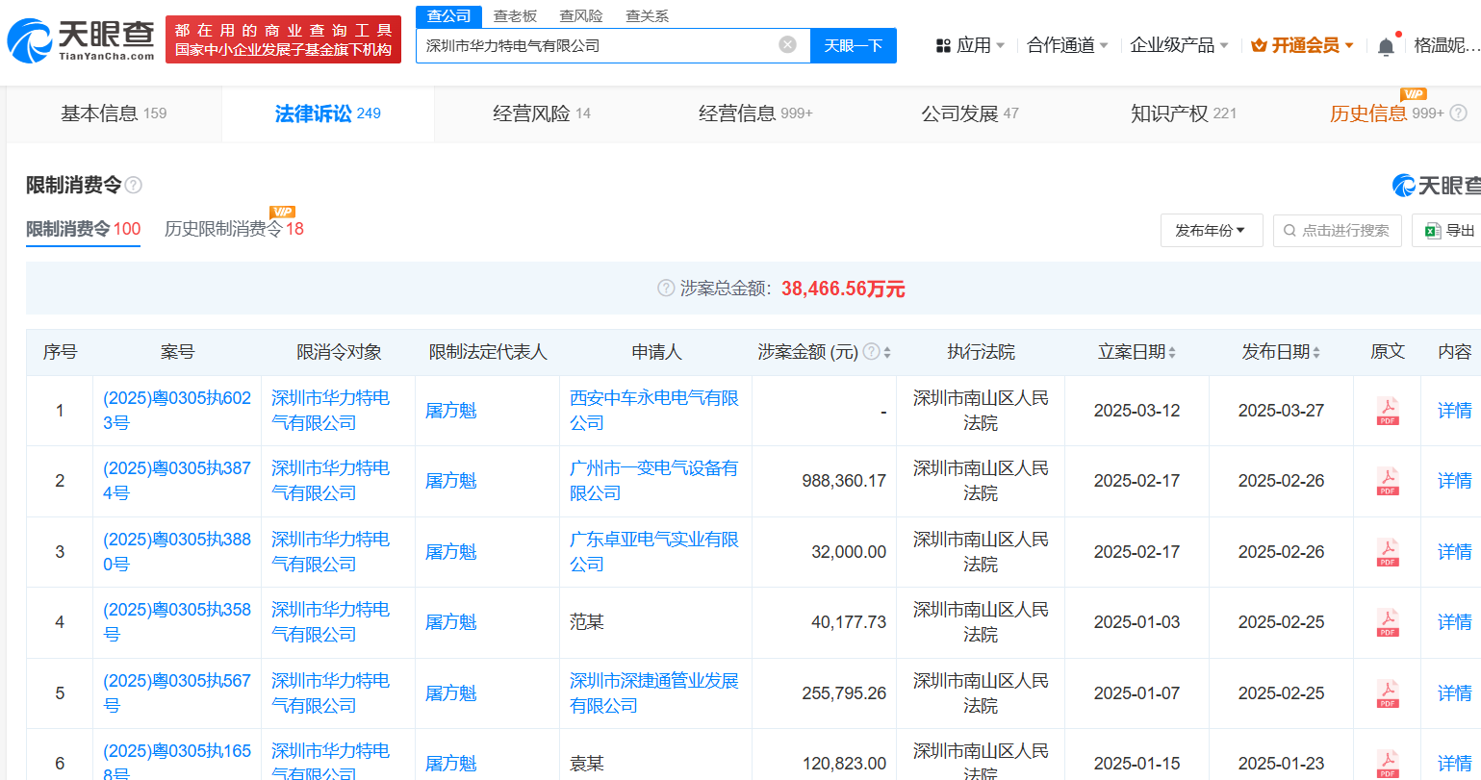Open the PDF for case 粤0305执567号

click(1387, 693)
